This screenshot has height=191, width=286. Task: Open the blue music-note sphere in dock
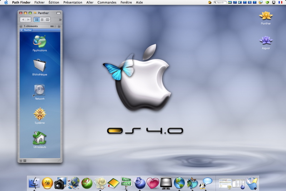click(x=139, y=183)
